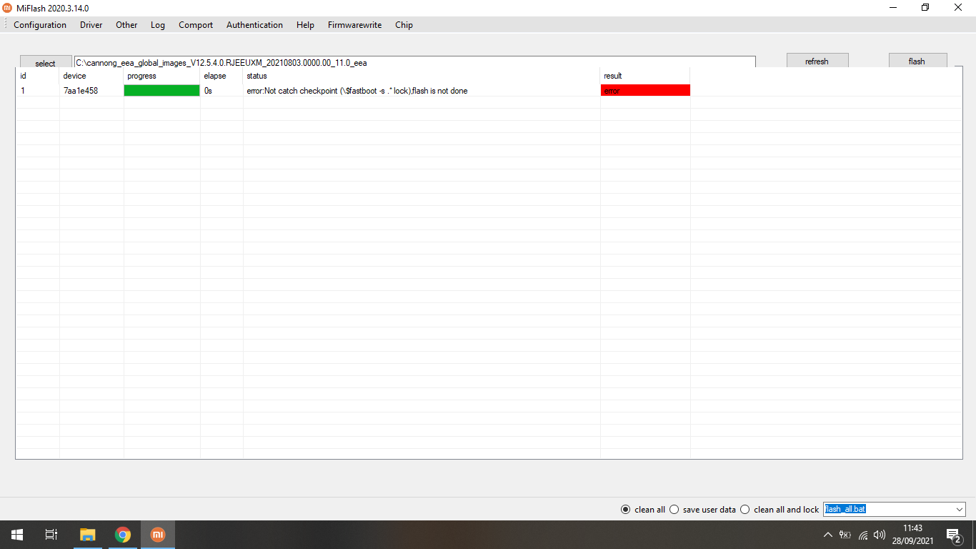Click the select folder button
976x549 pixels.
coord(46,61)
